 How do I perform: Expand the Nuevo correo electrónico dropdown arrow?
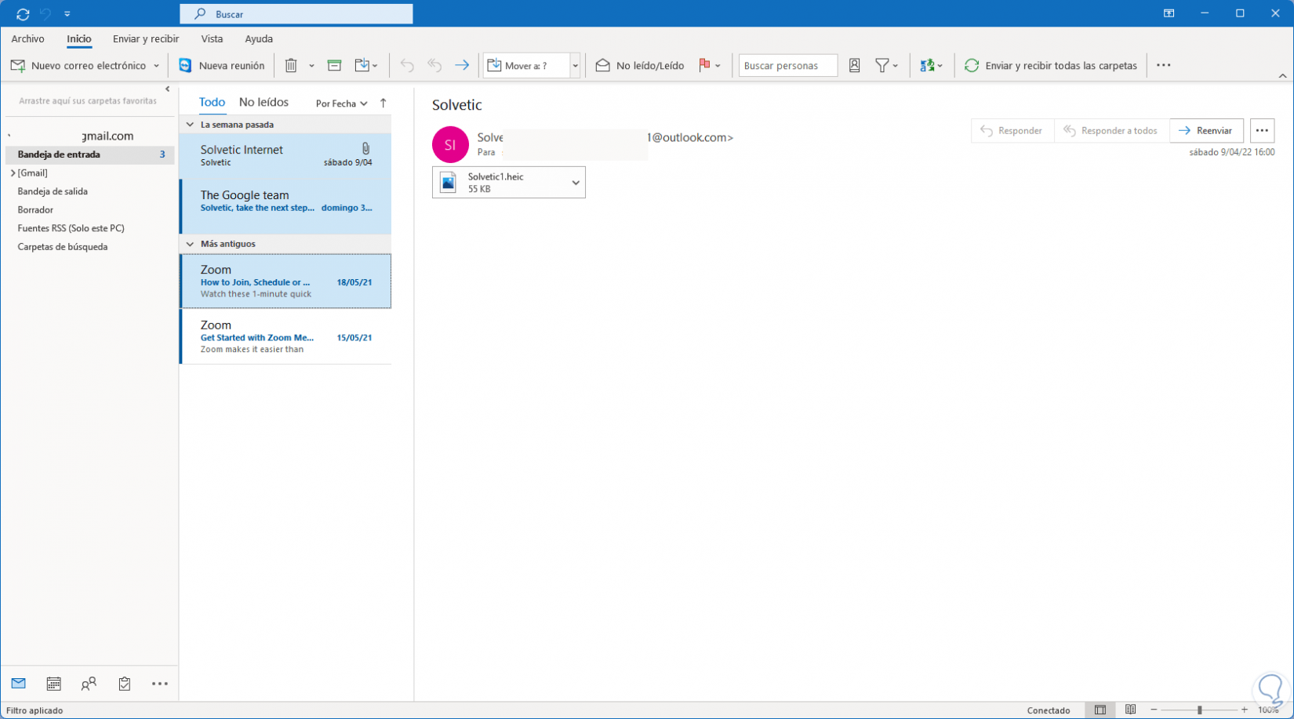tap(156, 66)
